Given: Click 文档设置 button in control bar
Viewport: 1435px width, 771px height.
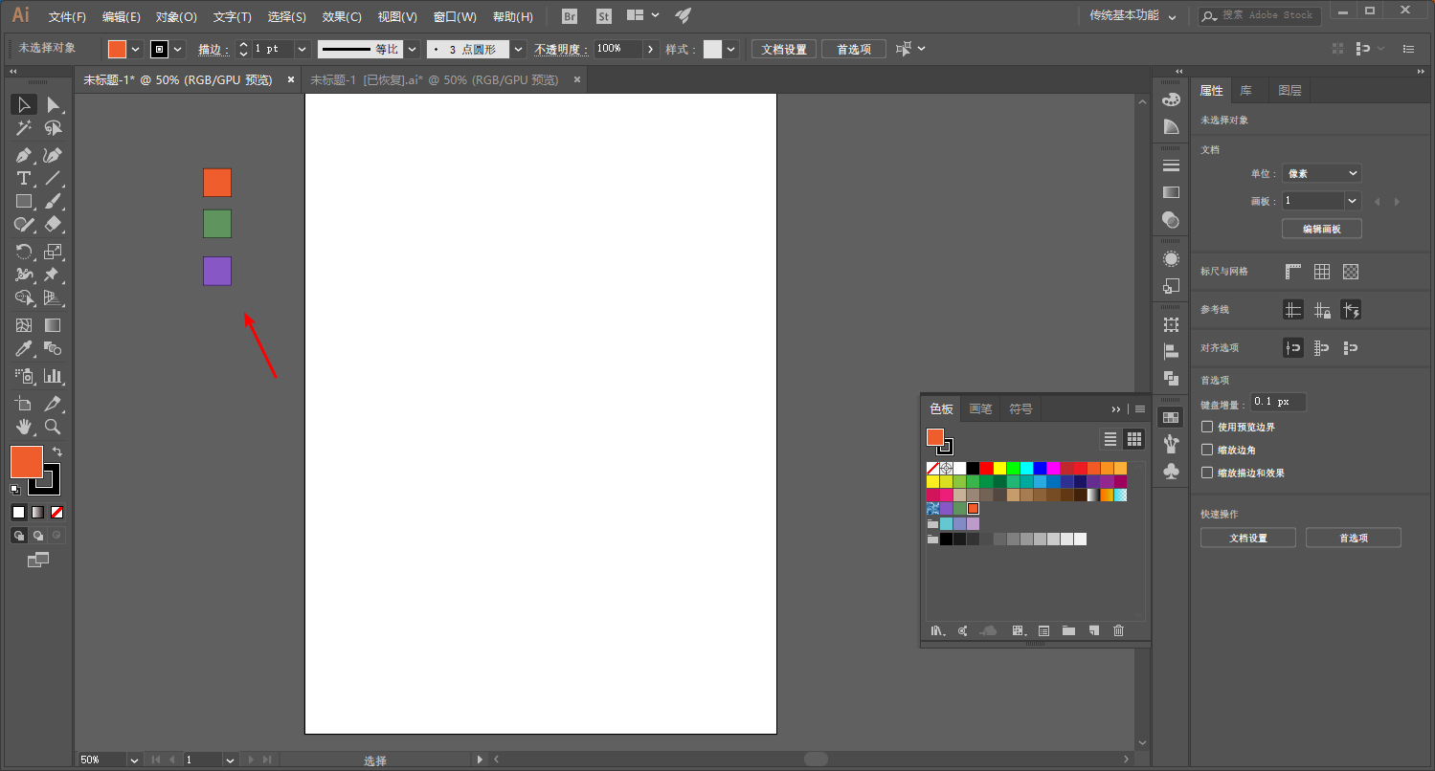Looking at the screenshot, I should [x=784, y=49].
